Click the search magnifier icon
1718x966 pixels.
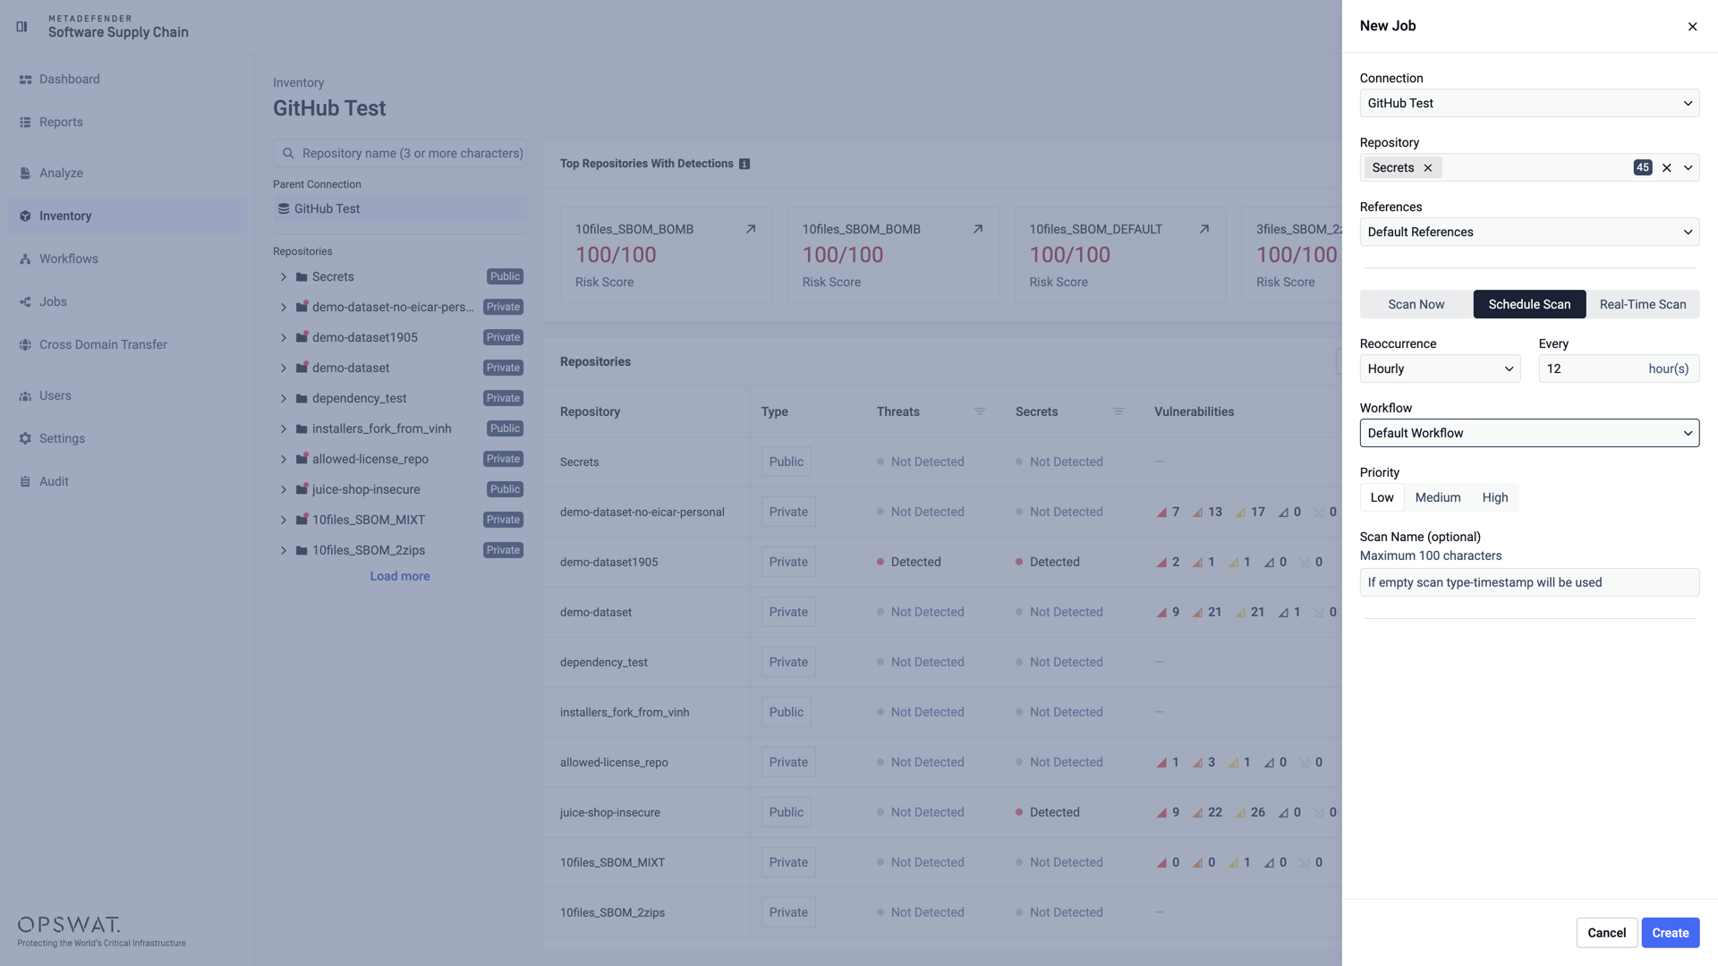click(288, 154)
